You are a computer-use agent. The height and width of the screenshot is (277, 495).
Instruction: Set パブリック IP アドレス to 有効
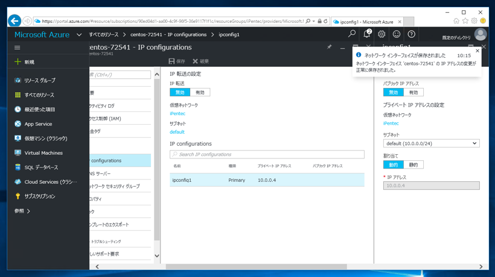414,92
